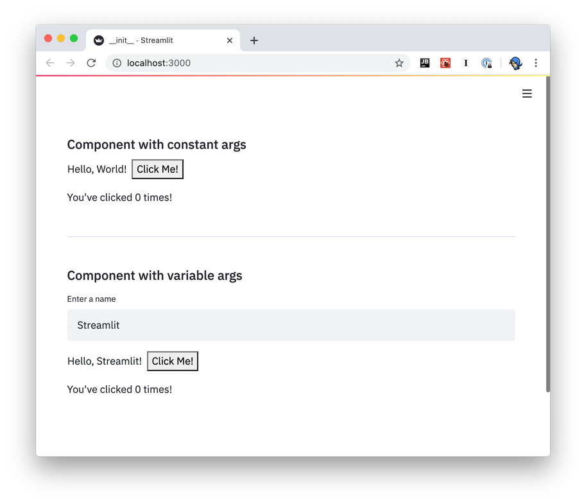This screenshot has width=586, height=504.
Task: Click the forward navigation arrow
Action: pos(71,63)
